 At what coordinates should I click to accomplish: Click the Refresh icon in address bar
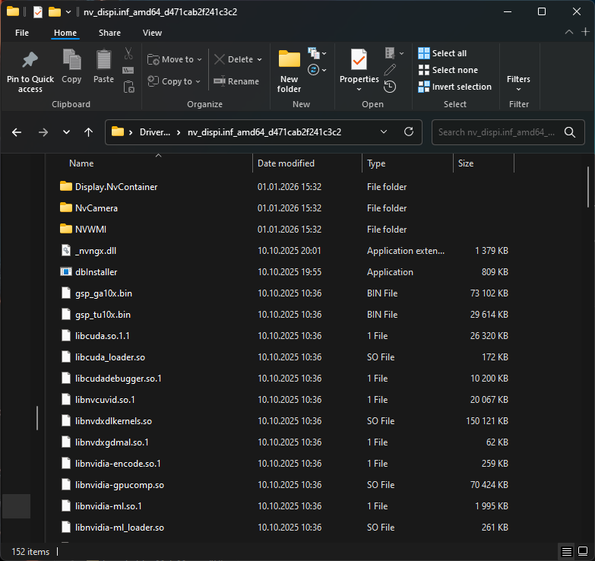tap(409, 132)
